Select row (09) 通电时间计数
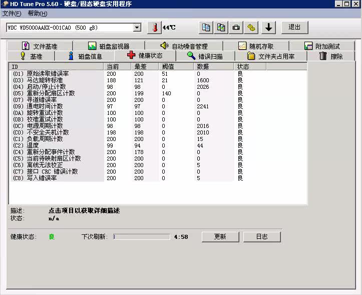Image resolution: width=362 pixels, height=295 pixels. pos(158,106)
